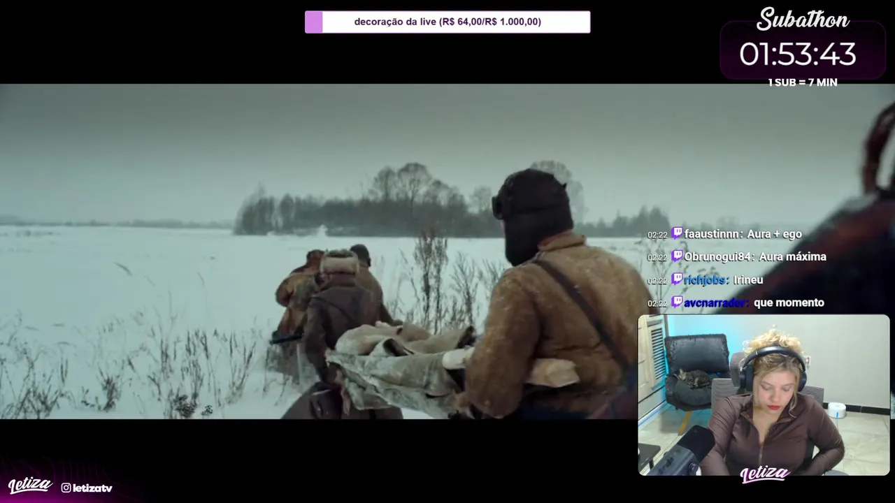Click the chat message 'Aura máxima'

click(x=792, y=256)
